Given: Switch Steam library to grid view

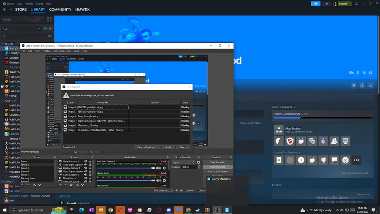Looking at the screenshot, I should [x=49, y=19].
